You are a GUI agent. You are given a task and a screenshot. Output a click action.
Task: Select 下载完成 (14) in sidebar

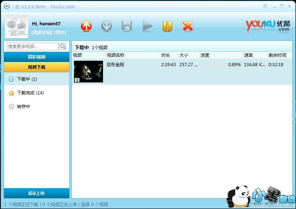[37, 93]
